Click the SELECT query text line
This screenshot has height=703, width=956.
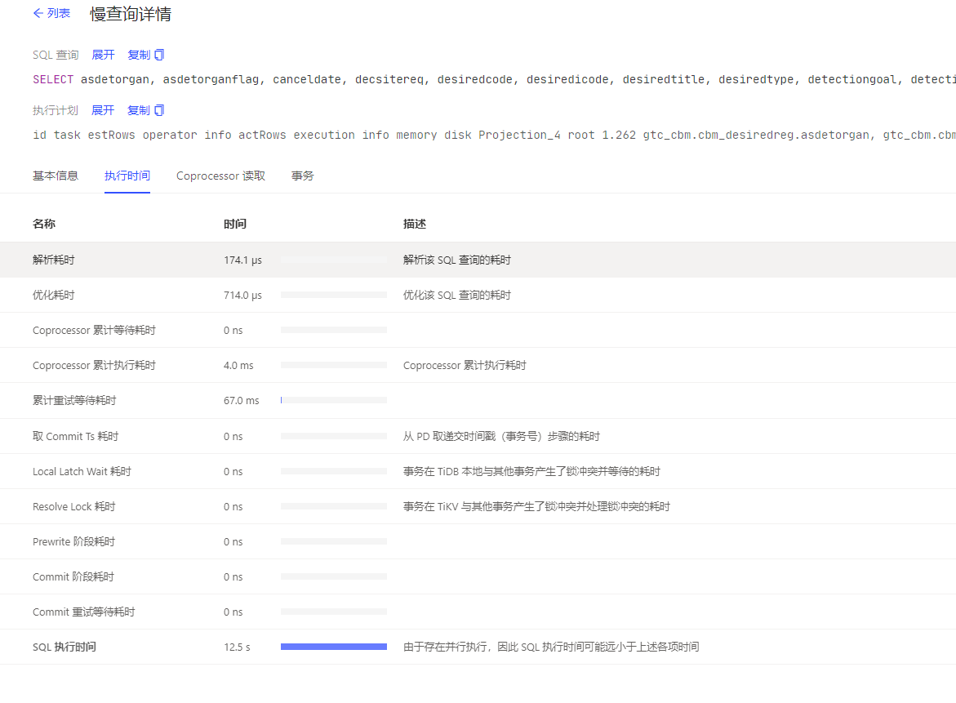click(494, 79)
